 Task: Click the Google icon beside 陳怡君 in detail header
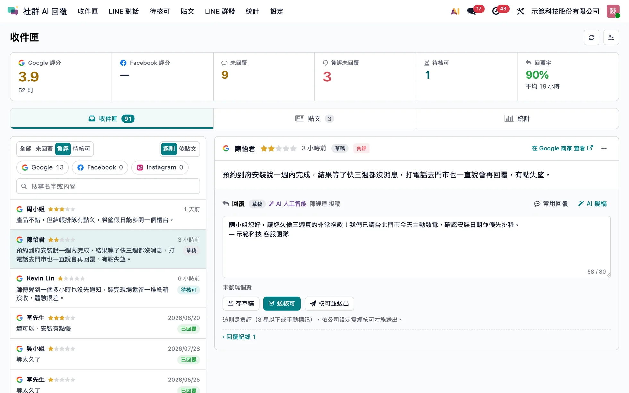226,148
